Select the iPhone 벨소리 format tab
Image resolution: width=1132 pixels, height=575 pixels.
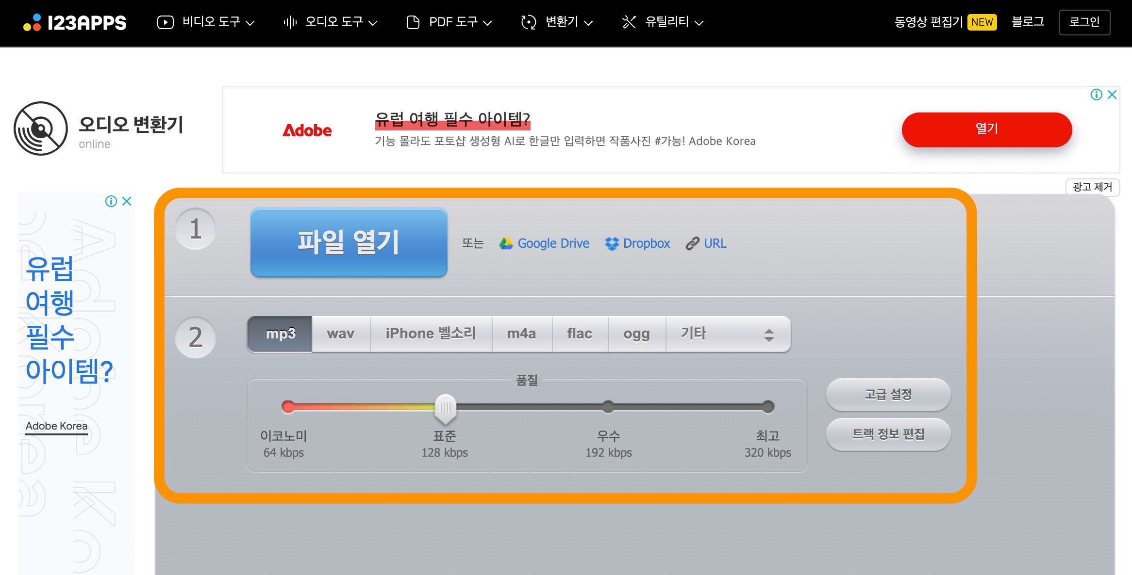(x=431, y=334)
